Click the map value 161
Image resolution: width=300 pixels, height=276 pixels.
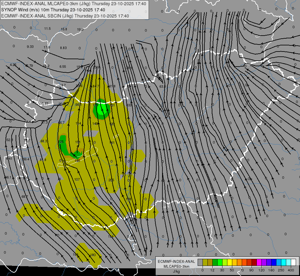112,143
